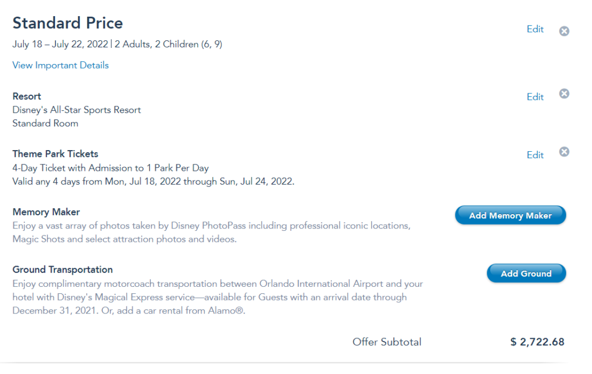This screenshot has height=374, width=592.
Task: Remove the Resort item with X icon
Action: [x=564, y=93]
